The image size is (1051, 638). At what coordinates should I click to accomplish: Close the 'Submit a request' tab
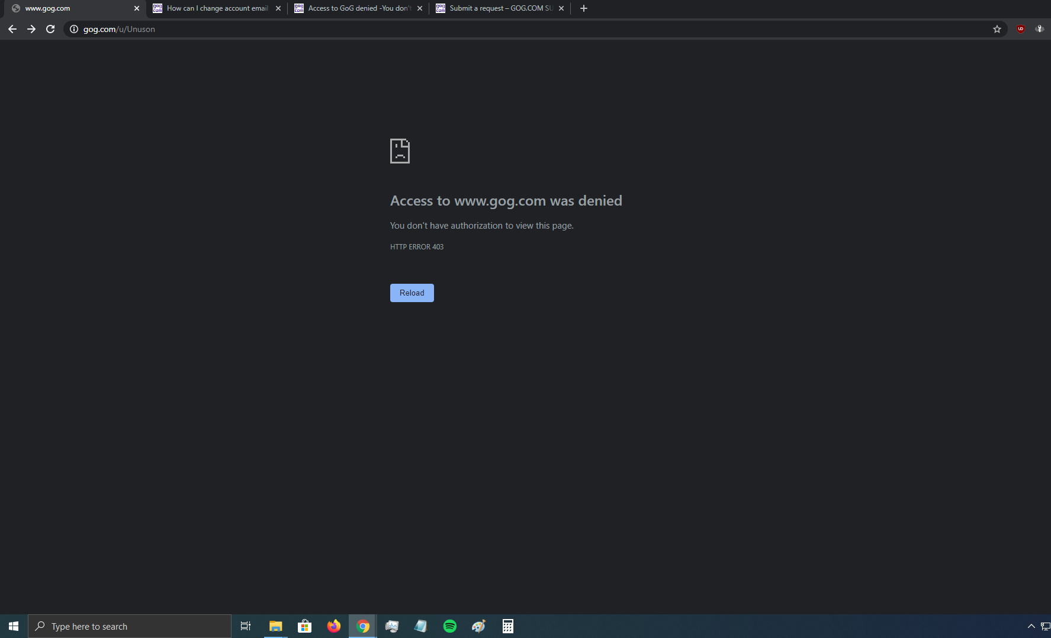[x=561, y=8]
